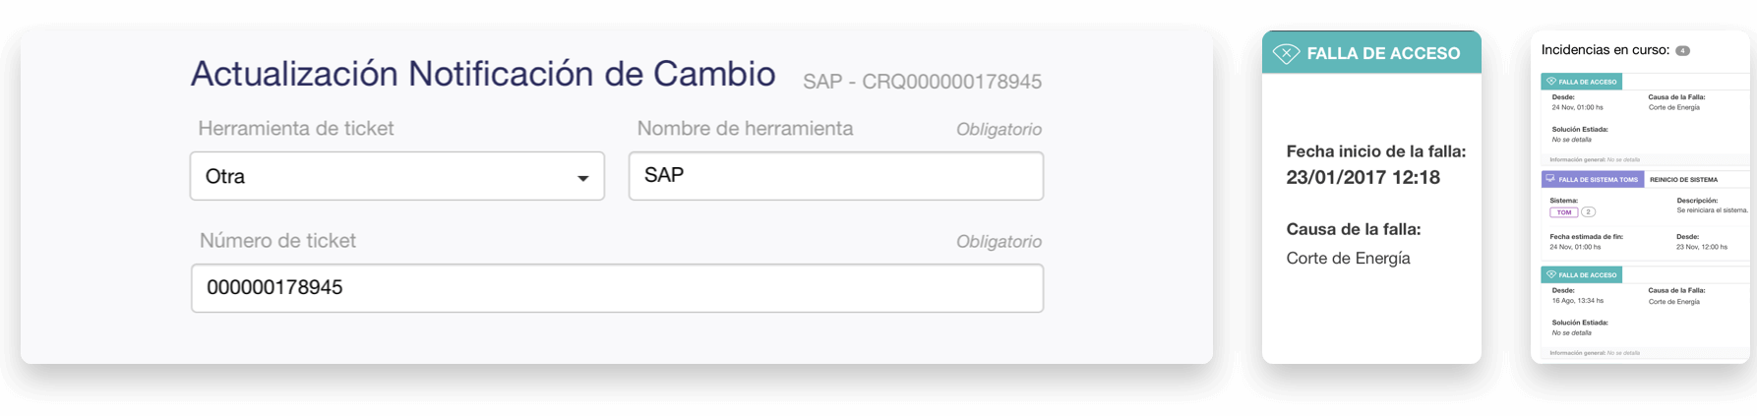This screenshot has width=1757, height=416.
Task: Click the Actualización Notificación de Cambio title
Action: pos(482,74)
